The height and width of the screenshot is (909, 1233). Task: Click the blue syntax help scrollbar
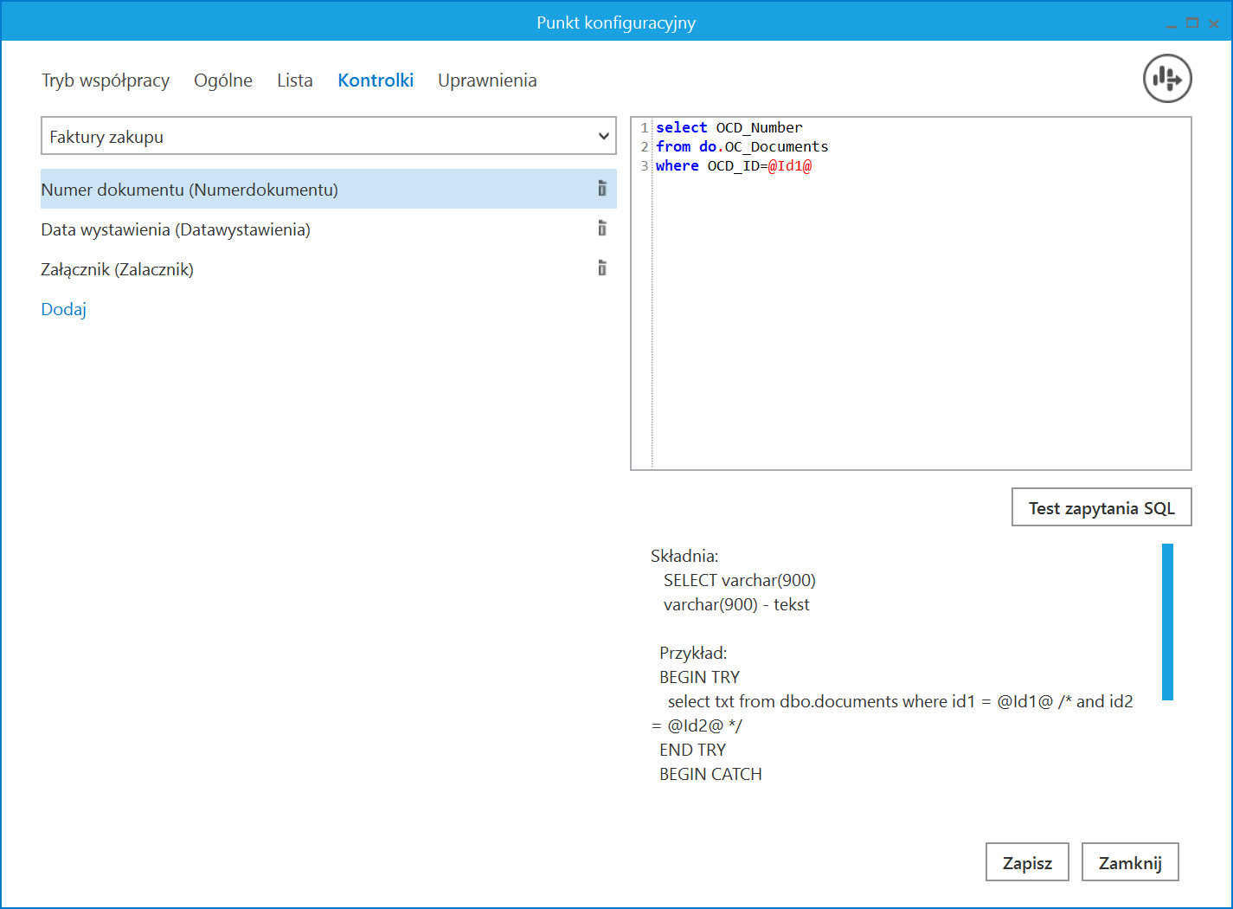click(1167, 622)
